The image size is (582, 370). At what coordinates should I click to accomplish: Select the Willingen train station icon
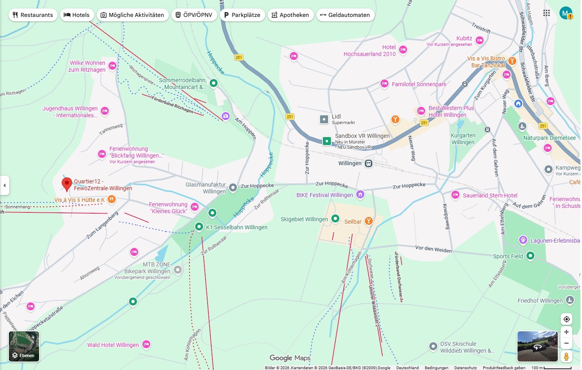368,163
